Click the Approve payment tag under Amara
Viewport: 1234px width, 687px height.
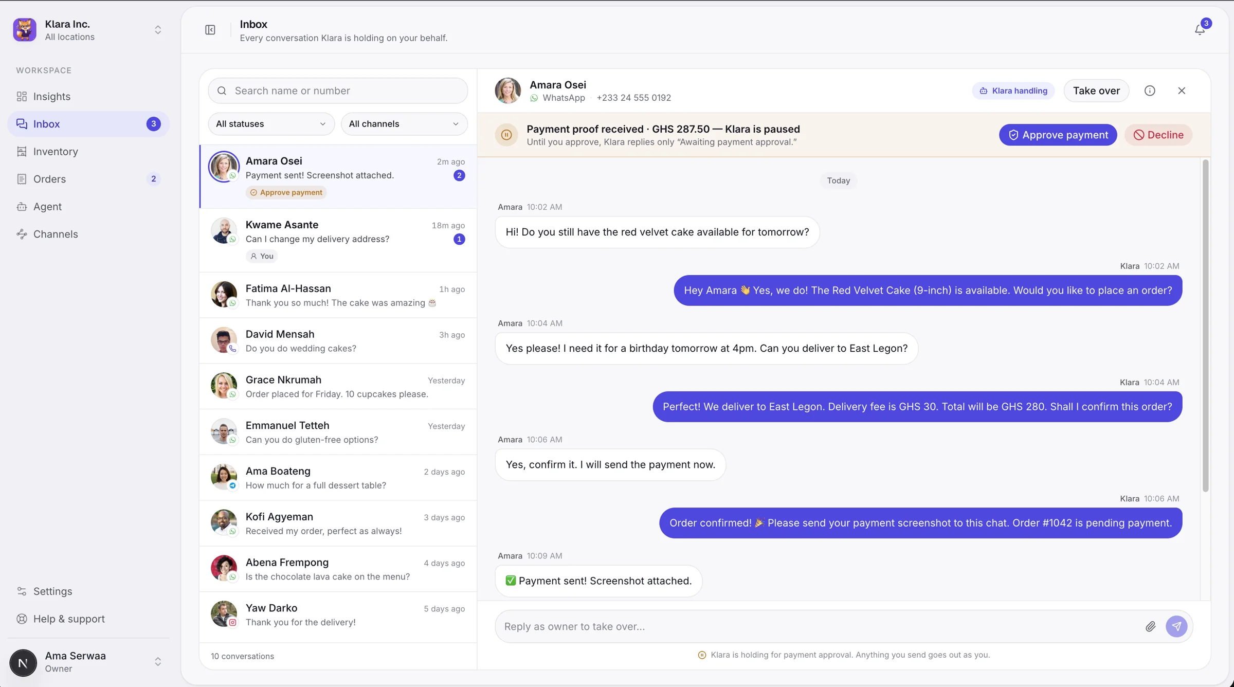[x=286, y=192]
